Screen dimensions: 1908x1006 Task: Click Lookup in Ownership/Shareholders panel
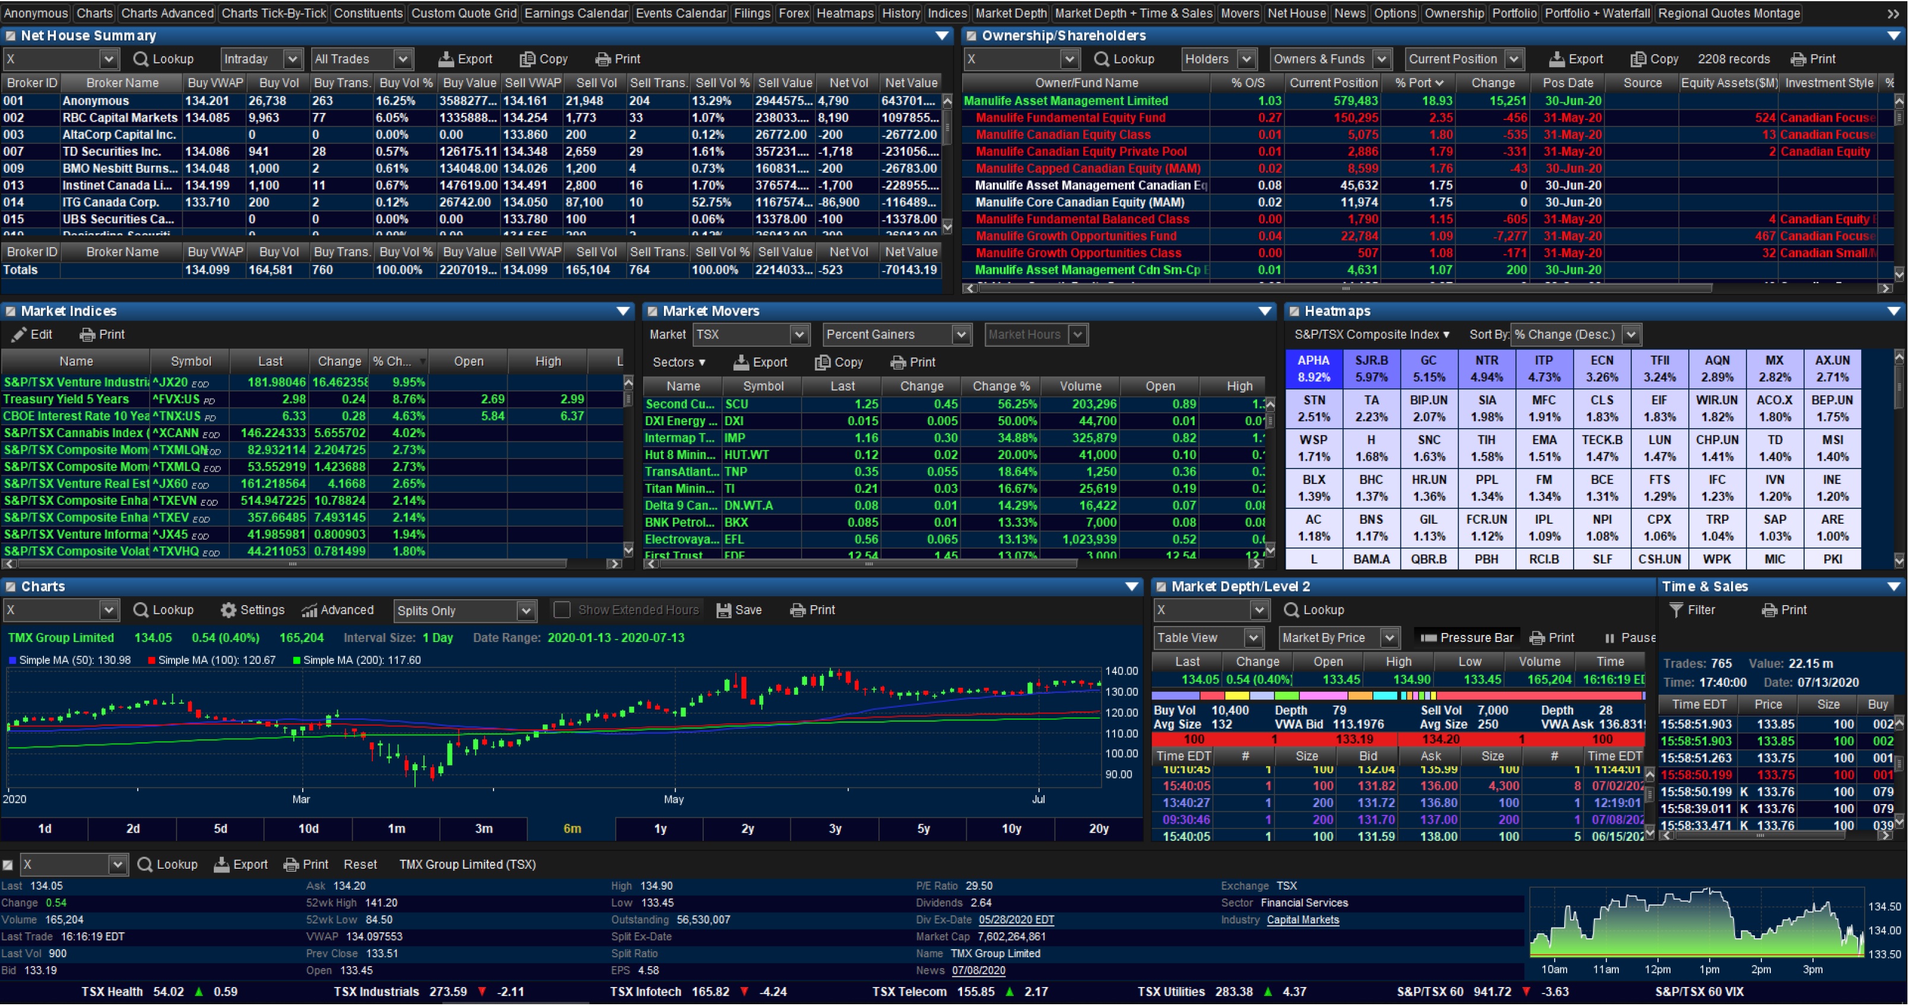coord(1124,59)
